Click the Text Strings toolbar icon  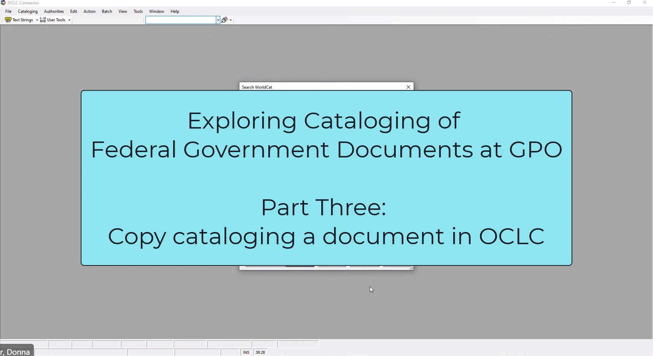point(8,20)
